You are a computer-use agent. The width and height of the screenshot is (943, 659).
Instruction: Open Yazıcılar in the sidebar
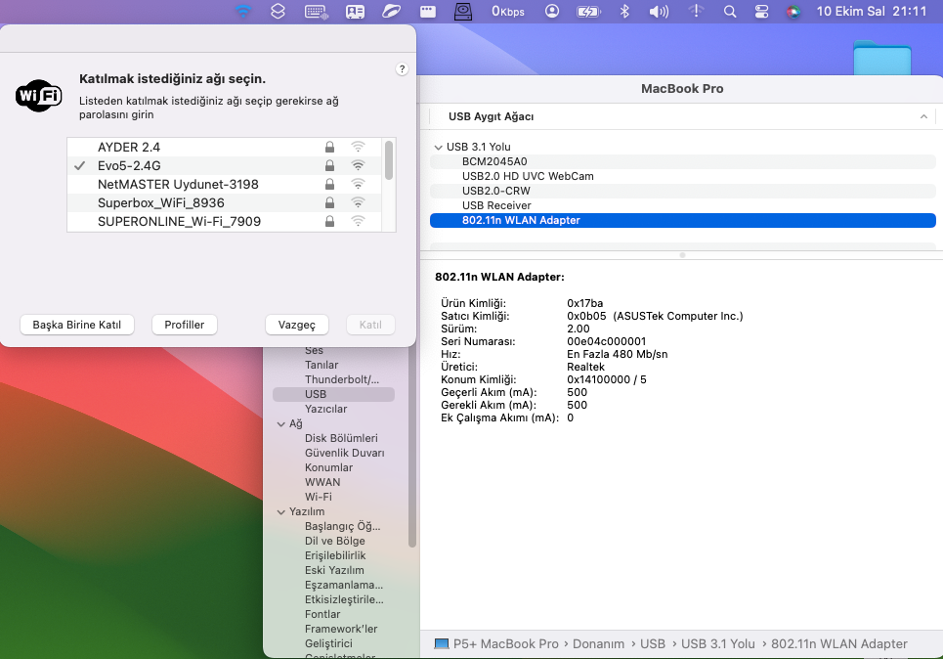pos(326,409)
